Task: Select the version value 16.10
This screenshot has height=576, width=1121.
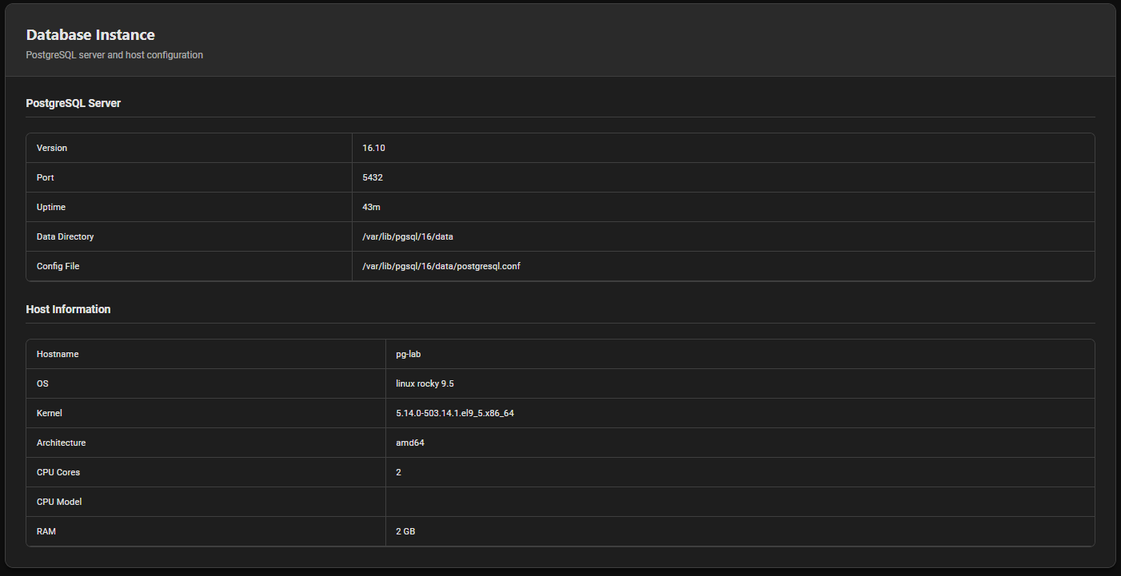Action: pyautogui.click(x=373, y=148)
